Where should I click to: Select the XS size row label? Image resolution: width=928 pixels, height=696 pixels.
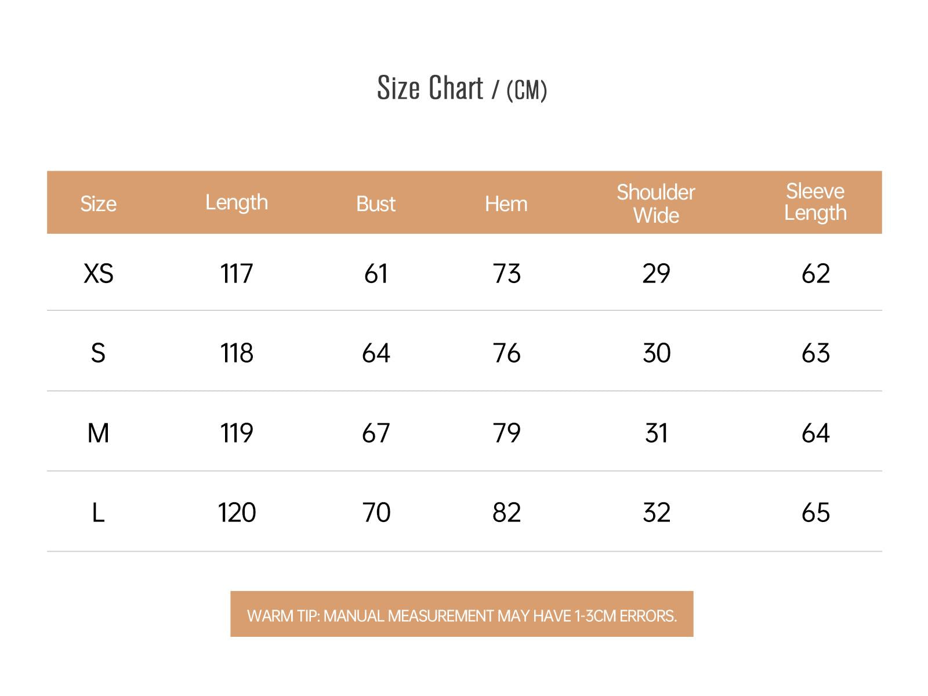(98, 274)
